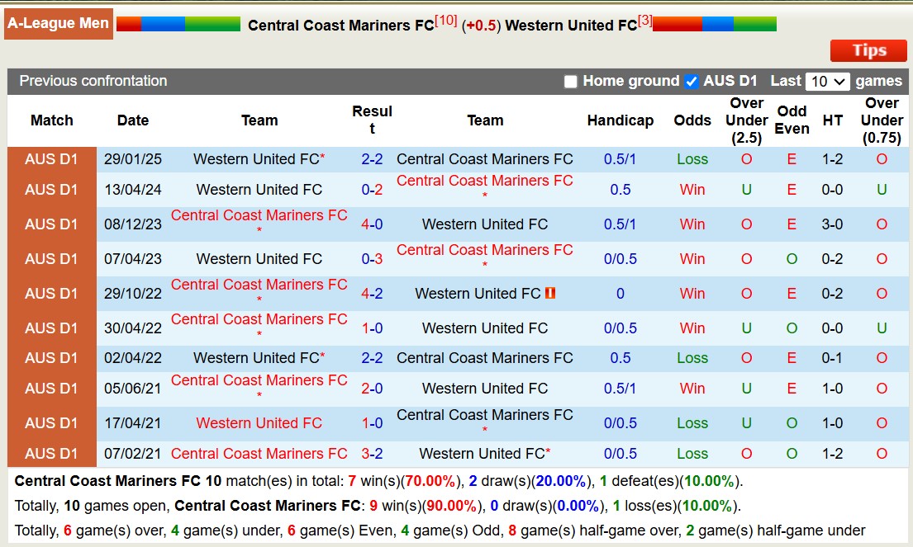913x547 pixels.
Task: Toggle Home ground filter off again
Action: (570, 81)
